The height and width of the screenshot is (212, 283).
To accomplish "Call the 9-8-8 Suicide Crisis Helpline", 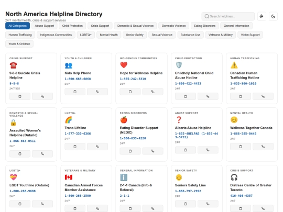I will click(x=42, y=96).
